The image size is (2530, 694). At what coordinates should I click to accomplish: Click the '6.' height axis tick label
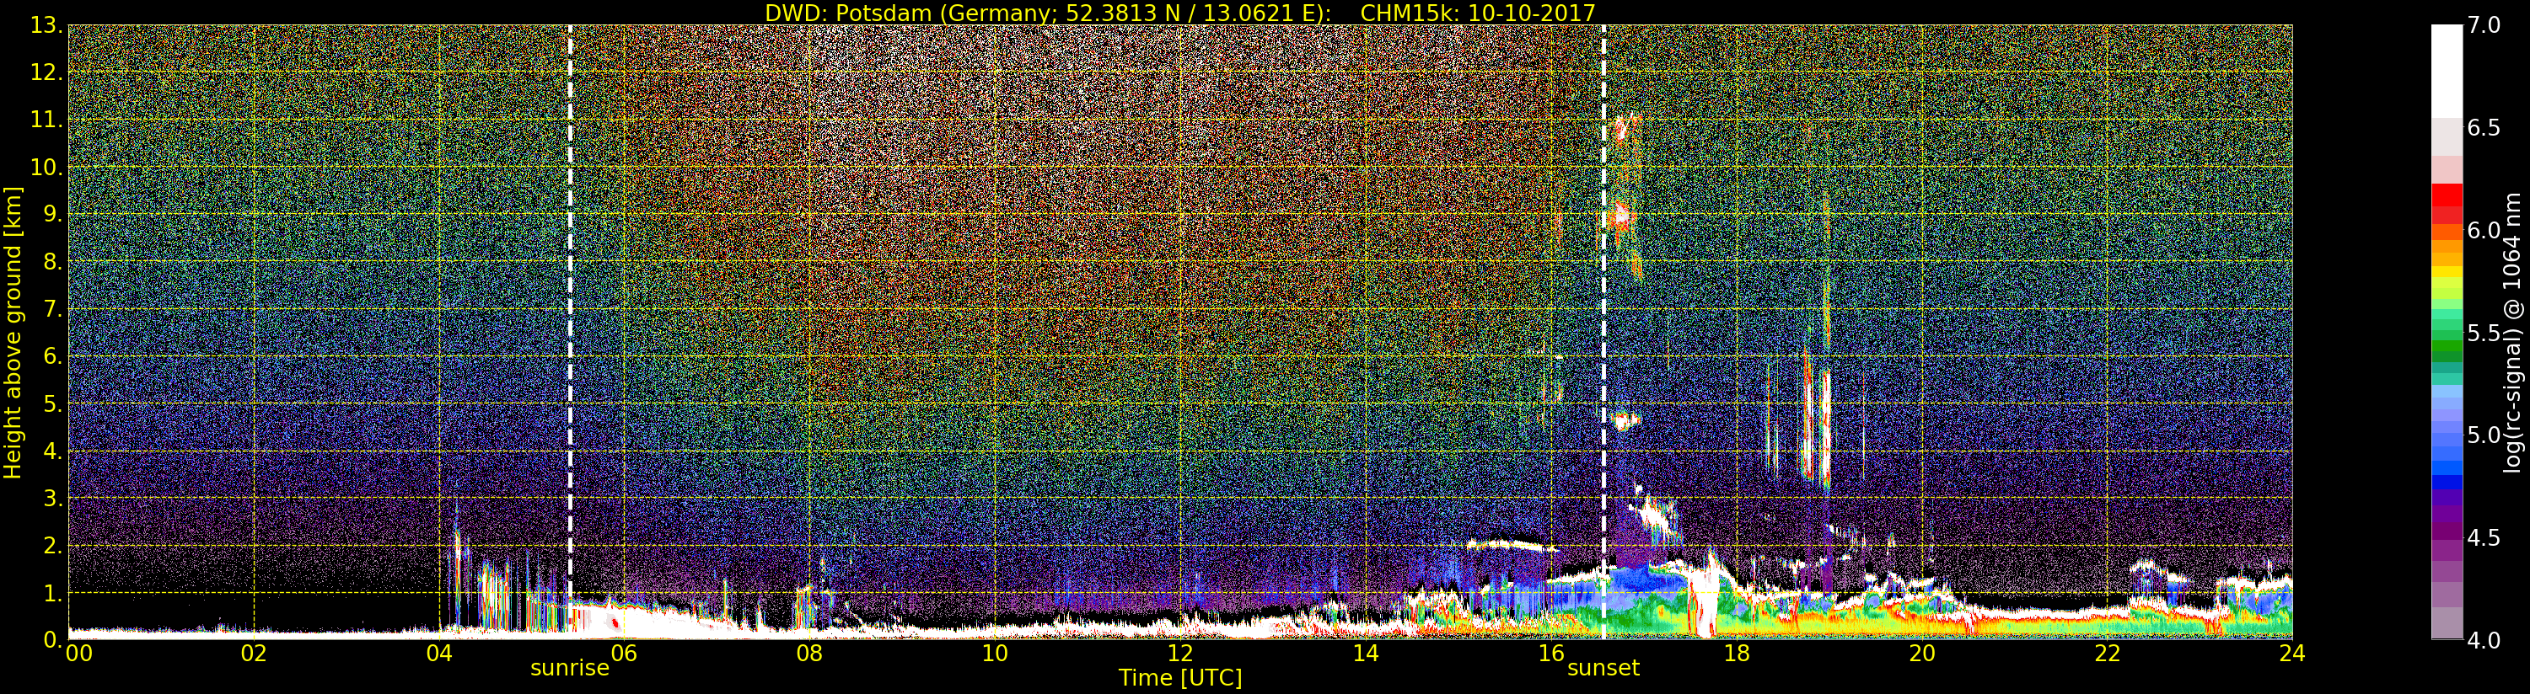click(52, 356)
